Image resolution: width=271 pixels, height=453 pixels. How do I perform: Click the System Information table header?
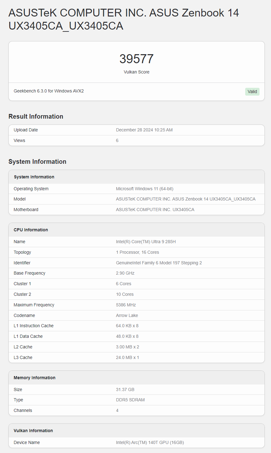click(x=136, y=177)
